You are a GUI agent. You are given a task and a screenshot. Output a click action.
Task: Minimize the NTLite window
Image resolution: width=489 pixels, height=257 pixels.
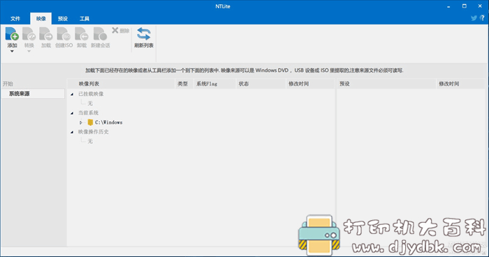point(448,6)
